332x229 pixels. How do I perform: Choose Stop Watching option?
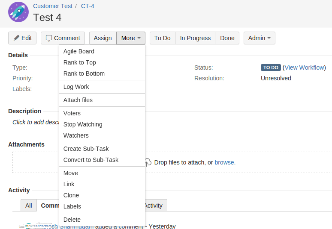click(x=83, y=124)
